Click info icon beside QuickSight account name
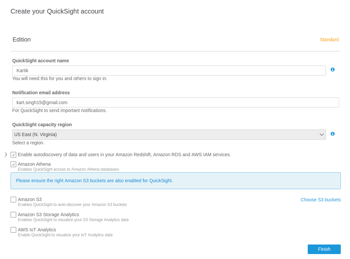The width and height of the screenshot is (350, 259). click(332, 70)
